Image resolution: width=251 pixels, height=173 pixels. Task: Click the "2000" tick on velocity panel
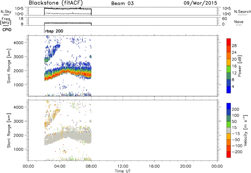[19, 135]
